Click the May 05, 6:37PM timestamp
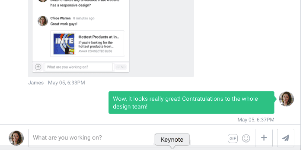The height and width of the screenshot is (150, 301). 256,120
